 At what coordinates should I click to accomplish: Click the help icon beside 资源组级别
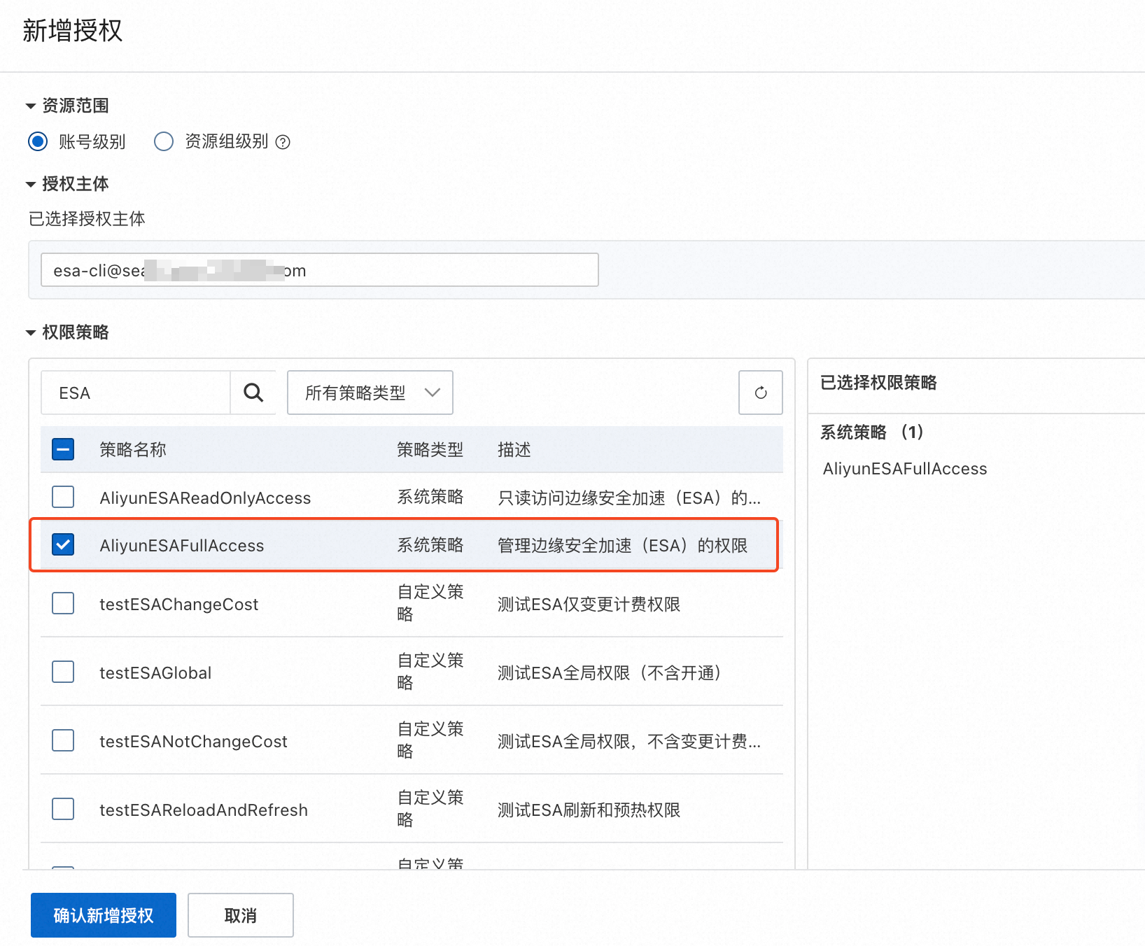[283, 142]
